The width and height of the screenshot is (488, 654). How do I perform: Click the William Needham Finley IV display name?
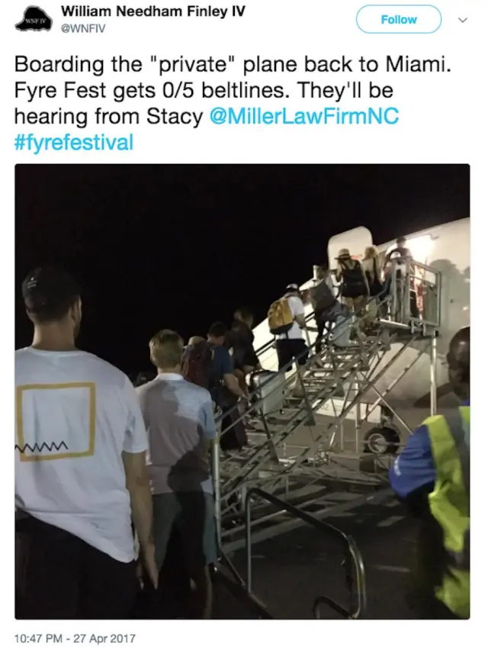pyautogui.click(x=153, y=11)
